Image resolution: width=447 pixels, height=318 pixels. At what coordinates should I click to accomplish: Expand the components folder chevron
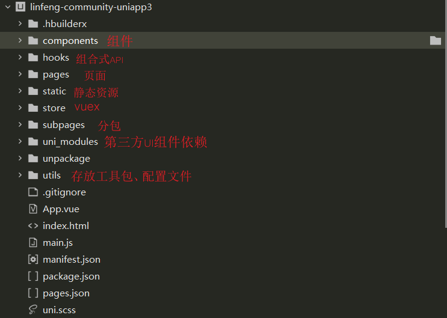point(19,41)
